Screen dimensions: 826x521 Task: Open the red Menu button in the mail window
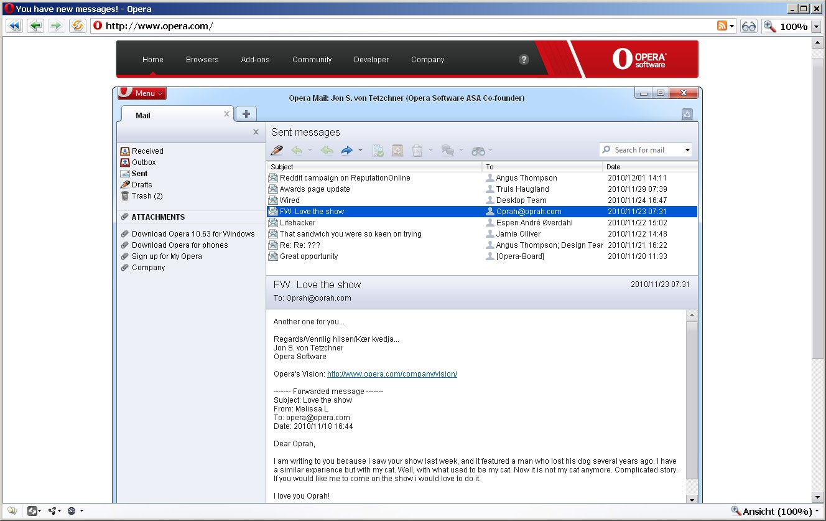(141, 93)
